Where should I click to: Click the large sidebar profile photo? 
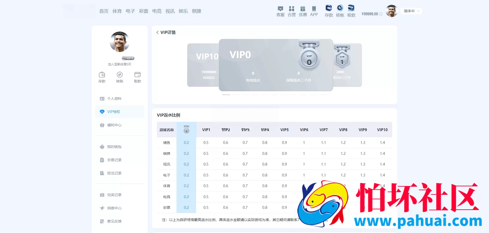pos(120,42)
